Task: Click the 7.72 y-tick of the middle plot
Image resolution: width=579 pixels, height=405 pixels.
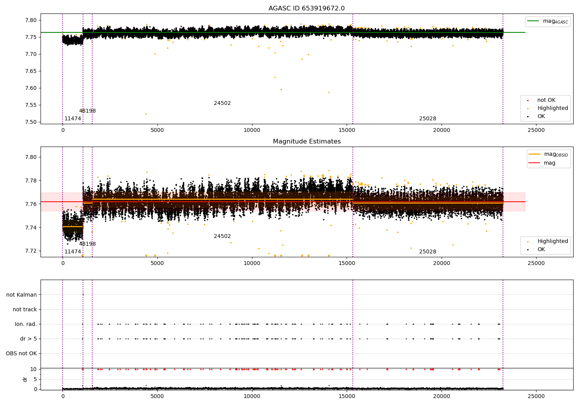Action: [x=30, y=251]
